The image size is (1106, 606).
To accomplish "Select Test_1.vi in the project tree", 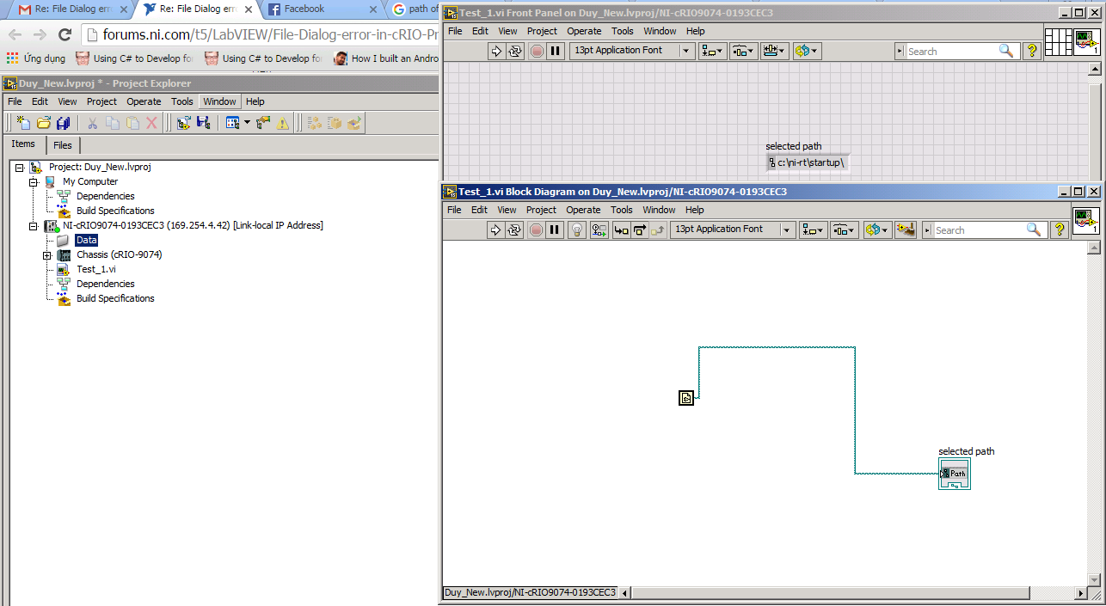I will pos(95,269).
